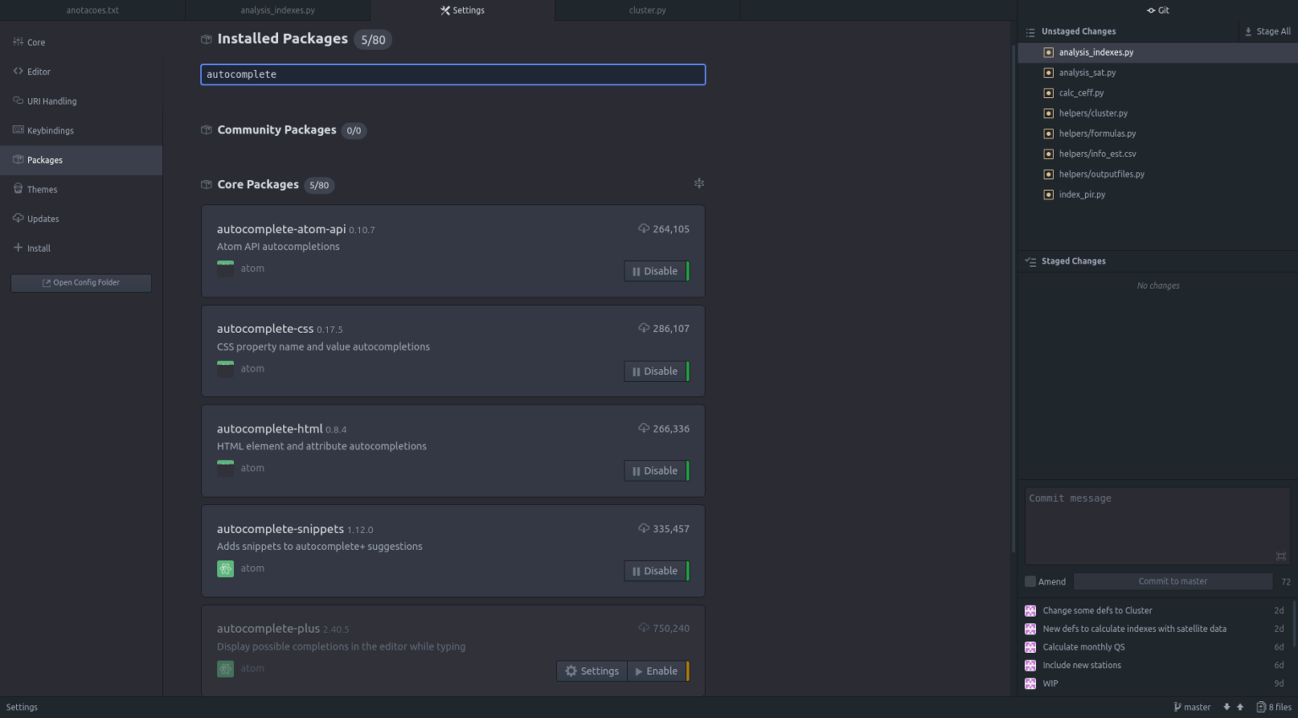Click the fetch down-arrow icon in status bar
The width and height of the screenshot is (1298, 718).
point(1226,707)
